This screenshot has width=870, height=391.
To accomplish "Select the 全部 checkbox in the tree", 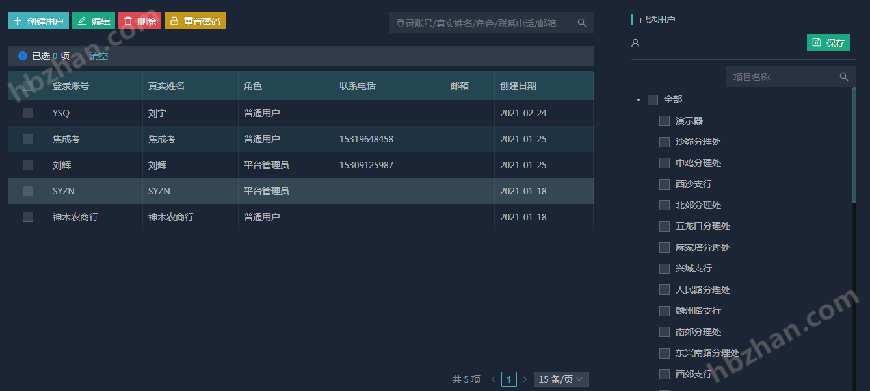I will tap(653, 99).
